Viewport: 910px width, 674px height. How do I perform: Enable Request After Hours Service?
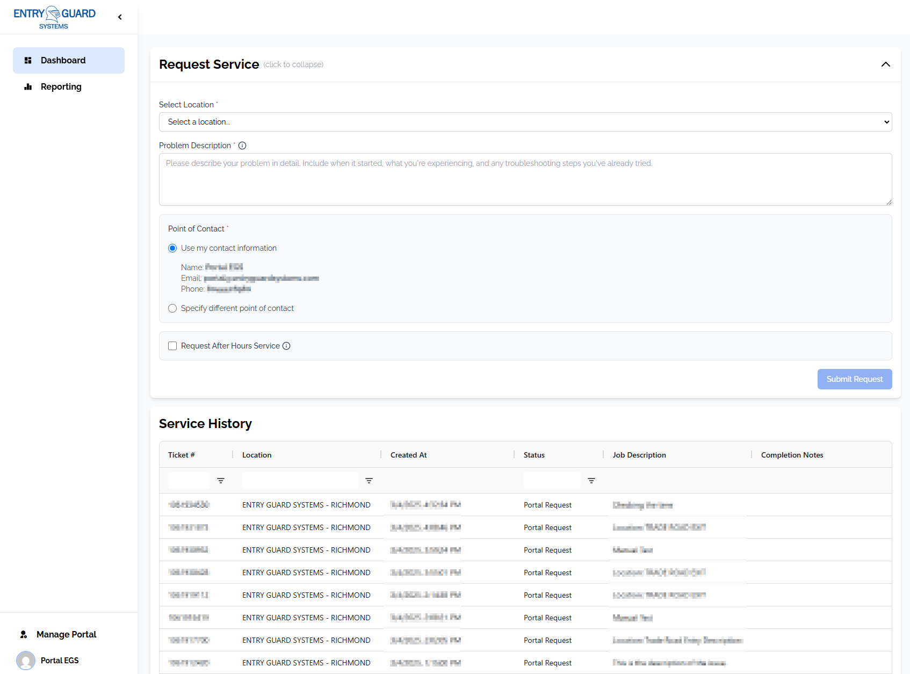coord(172,346)
